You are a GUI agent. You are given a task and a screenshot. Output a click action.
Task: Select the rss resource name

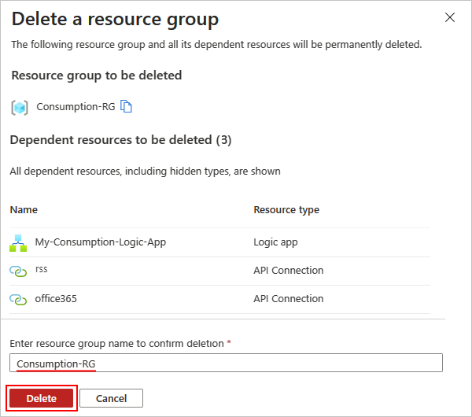coord(42,269)
